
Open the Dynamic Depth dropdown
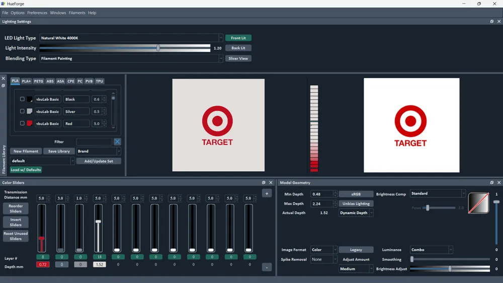(x=356, y=213)
